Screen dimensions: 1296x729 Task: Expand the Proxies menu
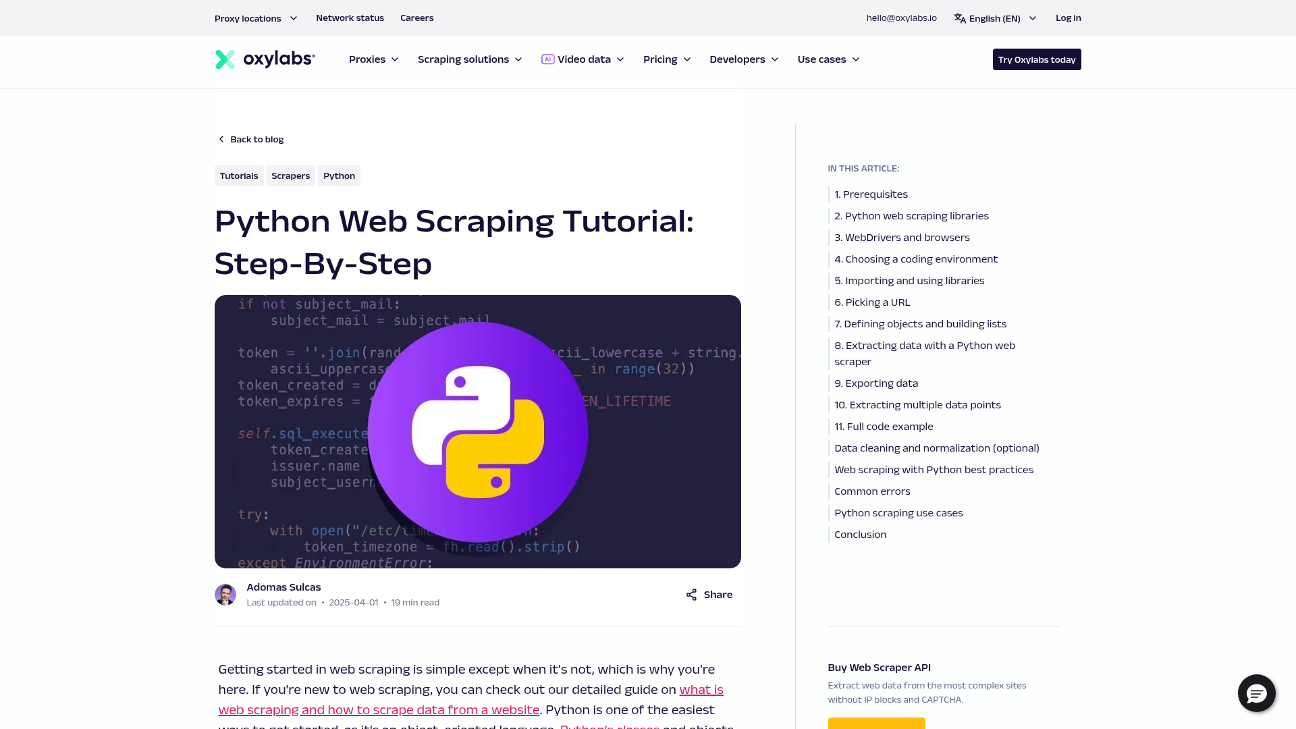tap(373, 59)
